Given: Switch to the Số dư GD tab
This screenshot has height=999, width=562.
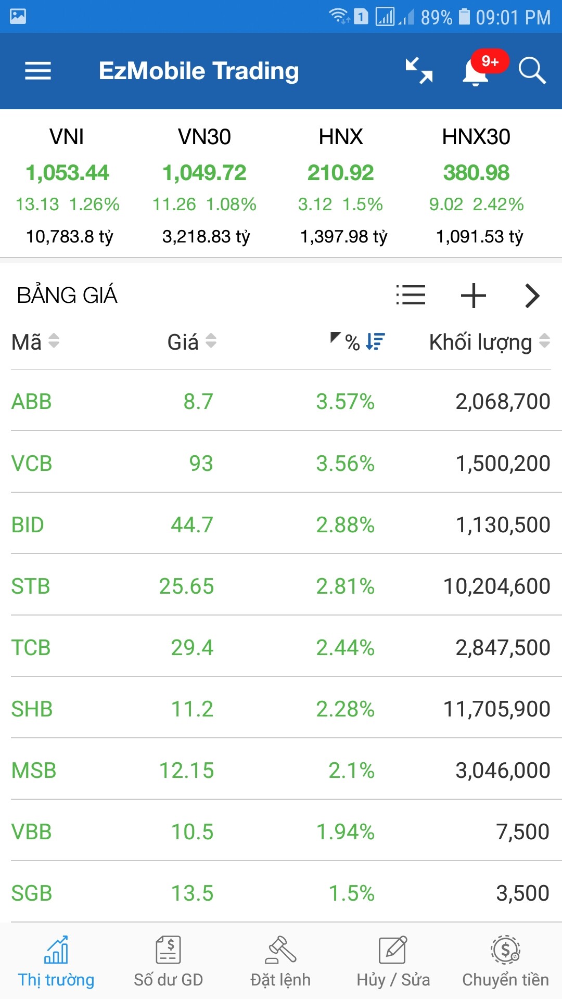Looking at the screenshot, I should click(x=168, y=962).
